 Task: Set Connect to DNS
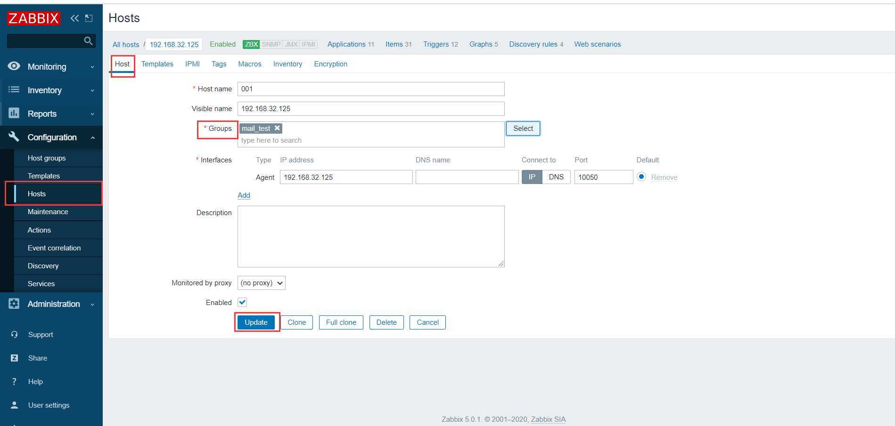click(556, 177)
